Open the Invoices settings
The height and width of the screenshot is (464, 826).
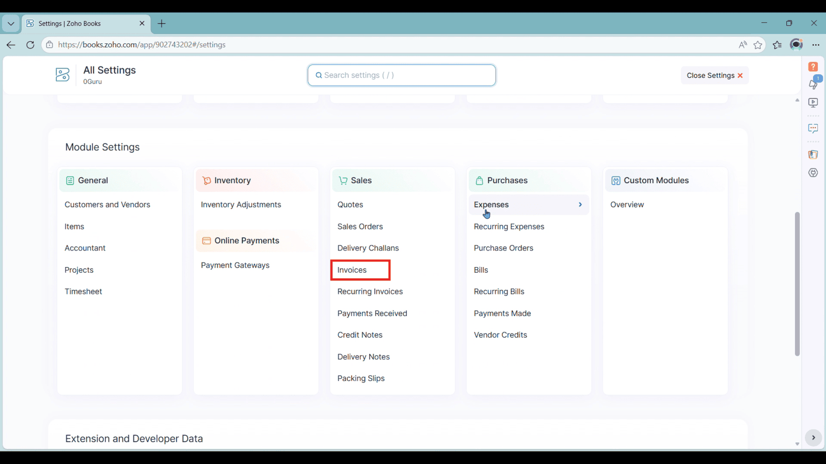click(x=352, y=270)
